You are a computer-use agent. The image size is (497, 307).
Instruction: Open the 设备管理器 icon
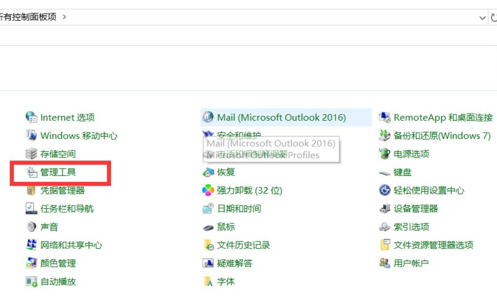(385, 209)
